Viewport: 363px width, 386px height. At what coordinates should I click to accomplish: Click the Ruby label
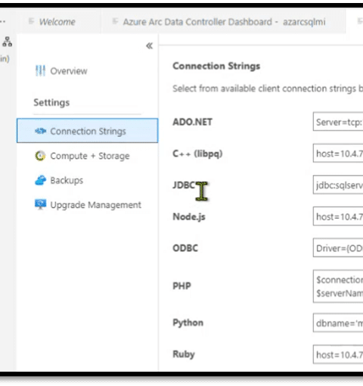[184, 354]
